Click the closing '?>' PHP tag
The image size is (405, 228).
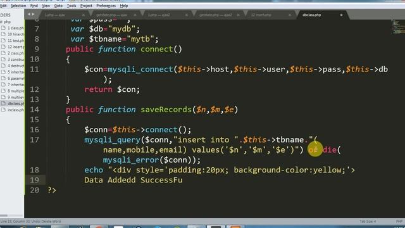click(52, 190)
